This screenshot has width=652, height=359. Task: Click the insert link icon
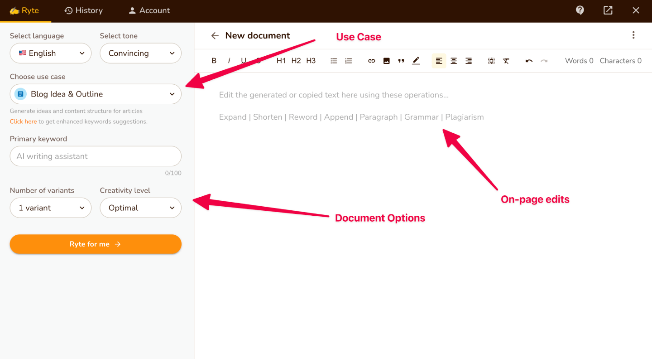372,61
